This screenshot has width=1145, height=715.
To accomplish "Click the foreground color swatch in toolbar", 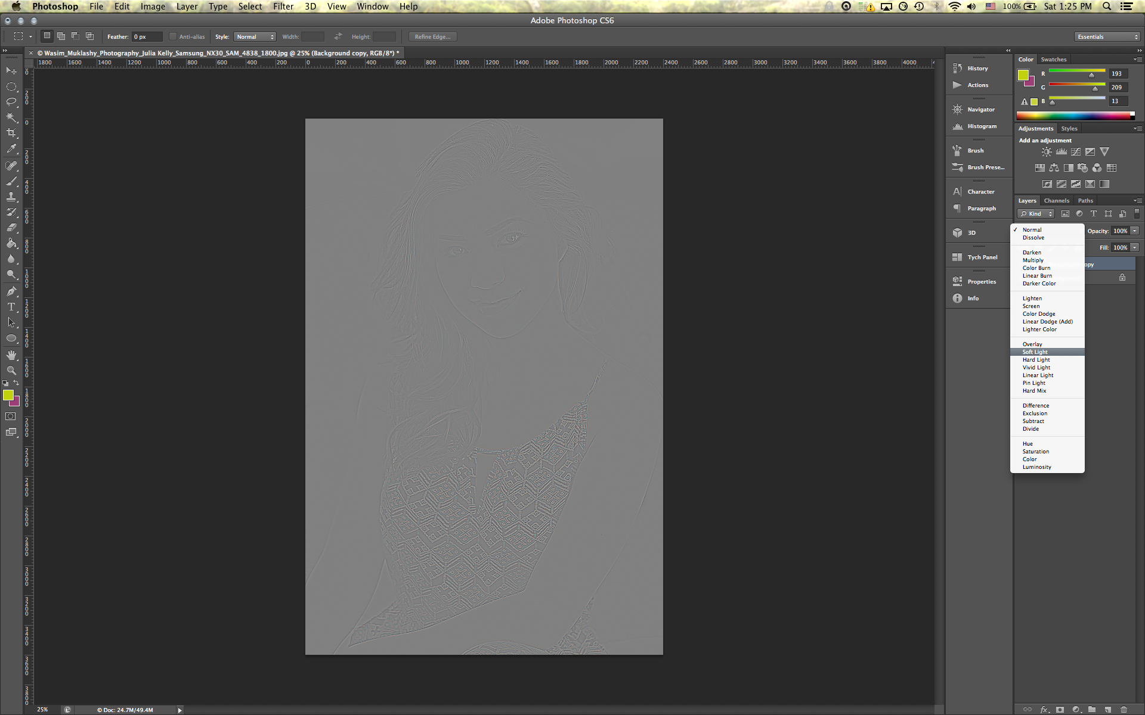I will (x=8, y=396).
